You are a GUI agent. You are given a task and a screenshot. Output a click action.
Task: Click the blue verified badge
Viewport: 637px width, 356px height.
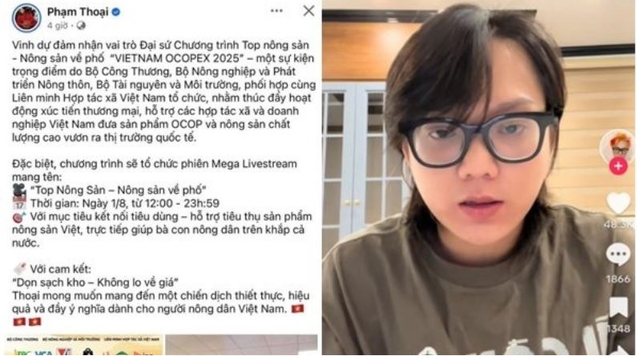click(115, 12)
